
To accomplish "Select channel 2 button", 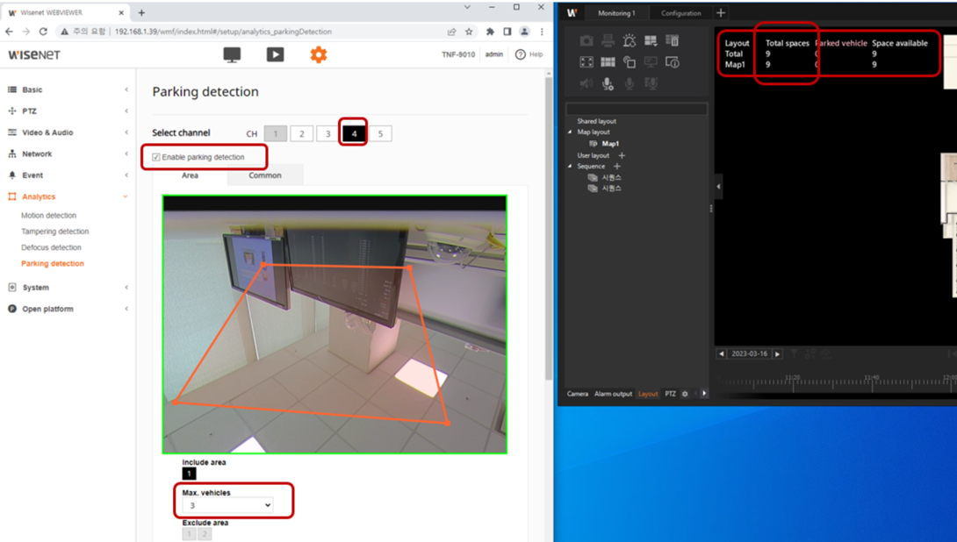I will click(301, 133).
